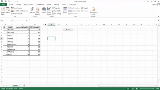Switch to Page Layout view

132,88
